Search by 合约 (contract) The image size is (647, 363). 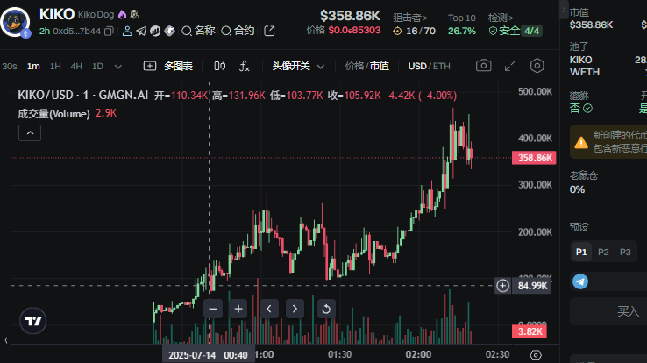238,31
